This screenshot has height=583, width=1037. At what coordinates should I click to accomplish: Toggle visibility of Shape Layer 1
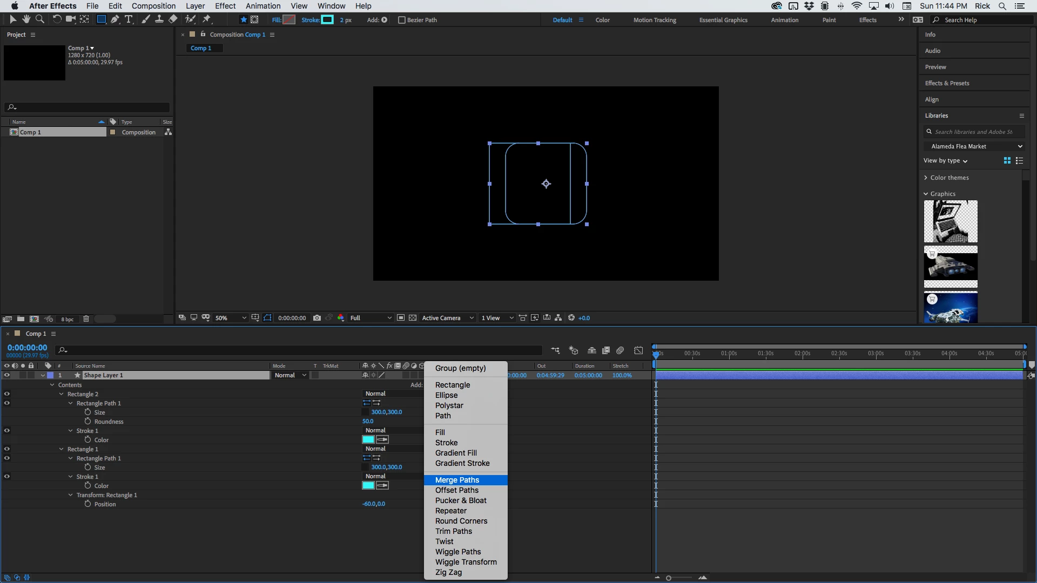(7, 375)
